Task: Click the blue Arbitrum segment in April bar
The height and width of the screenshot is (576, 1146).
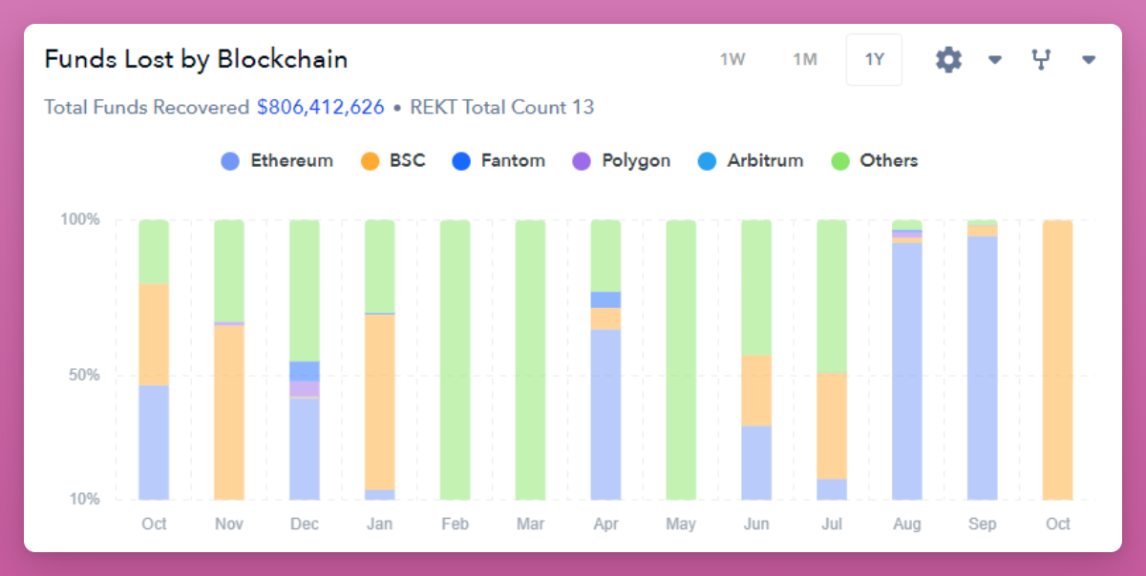Action: 605,299
